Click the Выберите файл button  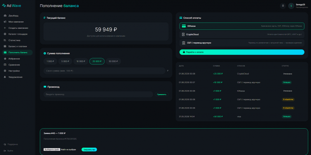(x=52, y=150)
